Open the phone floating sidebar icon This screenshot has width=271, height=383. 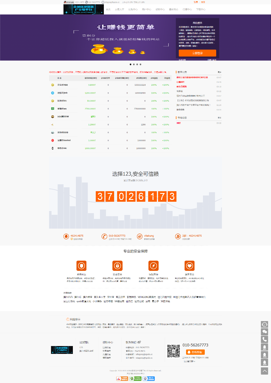[x=264, y=340]
